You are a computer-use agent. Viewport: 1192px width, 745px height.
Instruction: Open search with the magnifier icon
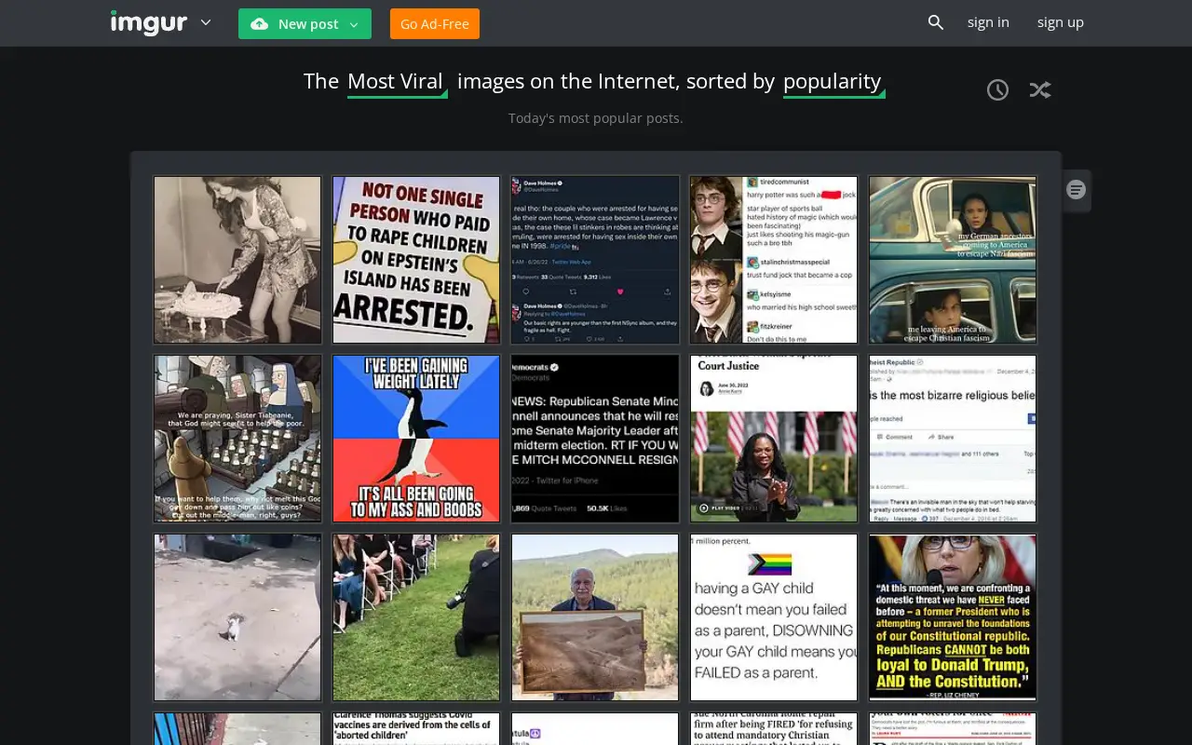(x=936, y=23)
